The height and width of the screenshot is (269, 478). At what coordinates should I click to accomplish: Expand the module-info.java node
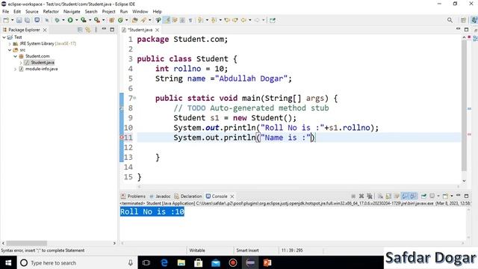pos(15,69)
